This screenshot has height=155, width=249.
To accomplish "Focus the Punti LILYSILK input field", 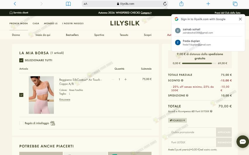I will pyautogui.click(x=192, y=142).
